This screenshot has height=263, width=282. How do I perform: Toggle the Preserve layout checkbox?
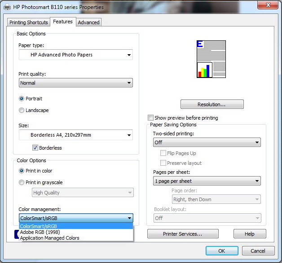(163, 163)
